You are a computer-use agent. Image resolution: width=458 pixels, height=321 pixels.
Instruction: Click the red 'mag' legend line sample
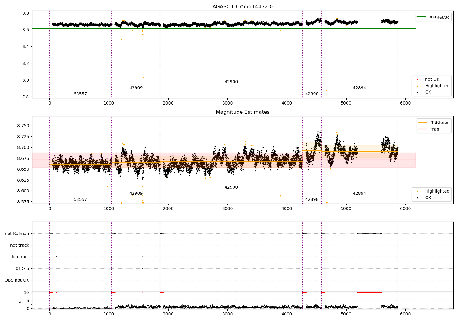423,129
